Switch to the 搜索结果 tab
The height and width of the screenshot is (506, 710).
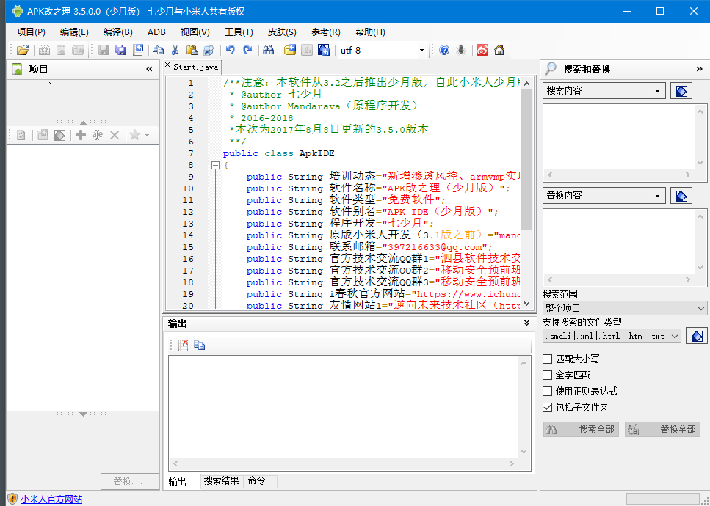click(221, 482)
